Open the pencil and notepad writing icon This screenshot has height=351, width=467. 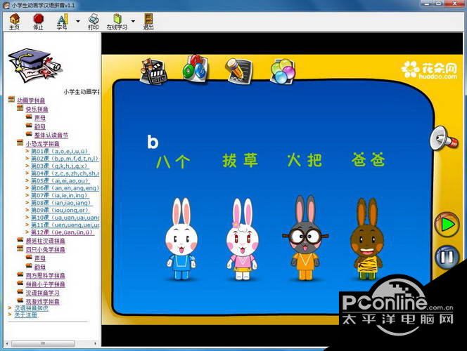[x=238, y=70]
